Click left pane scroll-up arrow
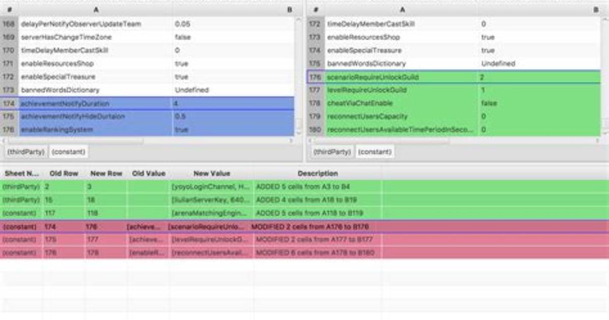This screenshot has width=609, height=320. click(x=299, y=19)
